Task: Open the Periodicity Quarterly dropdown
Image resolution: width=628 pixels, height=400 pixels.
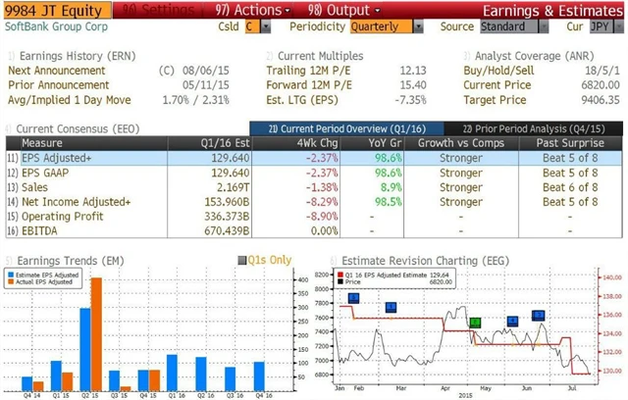Action: [418, 26]
